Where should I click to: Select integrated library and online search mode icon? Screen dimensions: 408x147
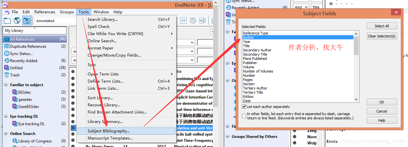point(27,21)
